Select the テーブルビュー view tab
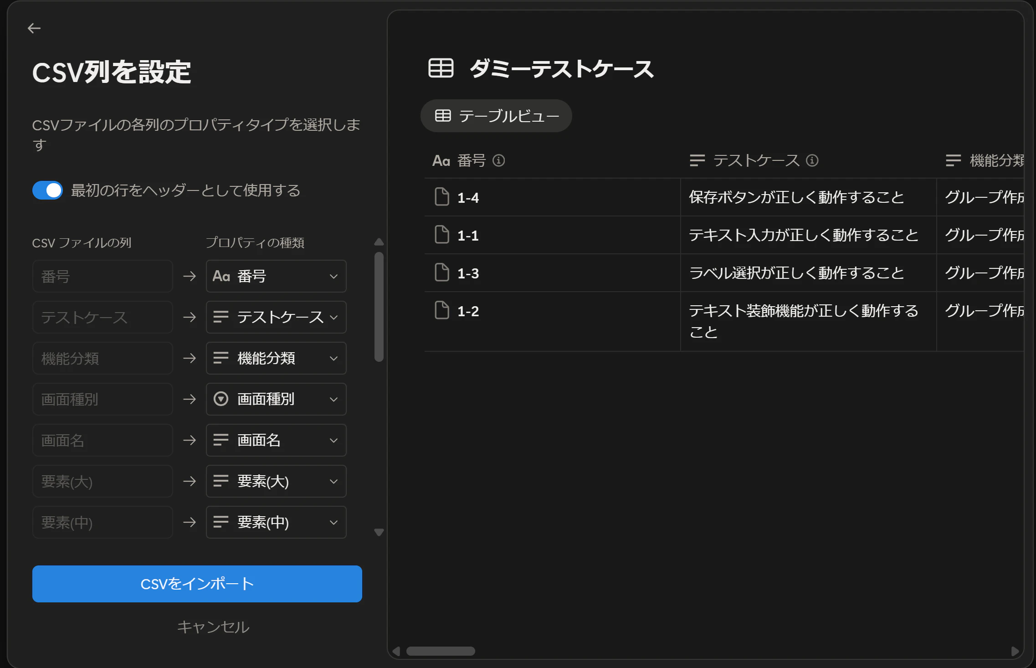This screenshot has height=668, width=1036. (x=496, y=116)
